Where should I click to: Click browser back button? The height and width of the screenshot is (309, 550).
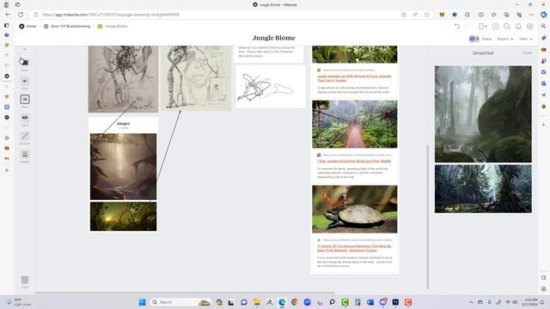tap(8, 15)
